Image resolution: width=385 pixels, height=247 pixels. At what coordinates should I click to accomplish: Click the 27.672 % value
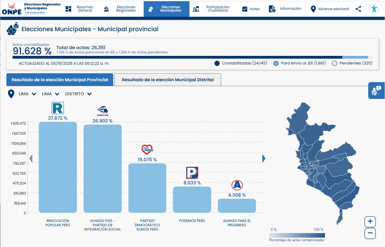tap(58, 118)
